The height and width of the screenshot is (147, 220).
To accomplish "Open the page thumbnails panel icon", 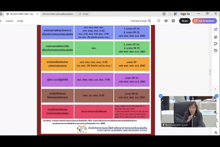I will (x=216, y=51).
